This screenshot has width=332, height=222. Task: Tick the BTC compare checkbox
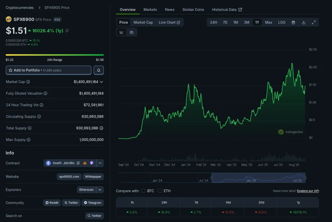143,191
